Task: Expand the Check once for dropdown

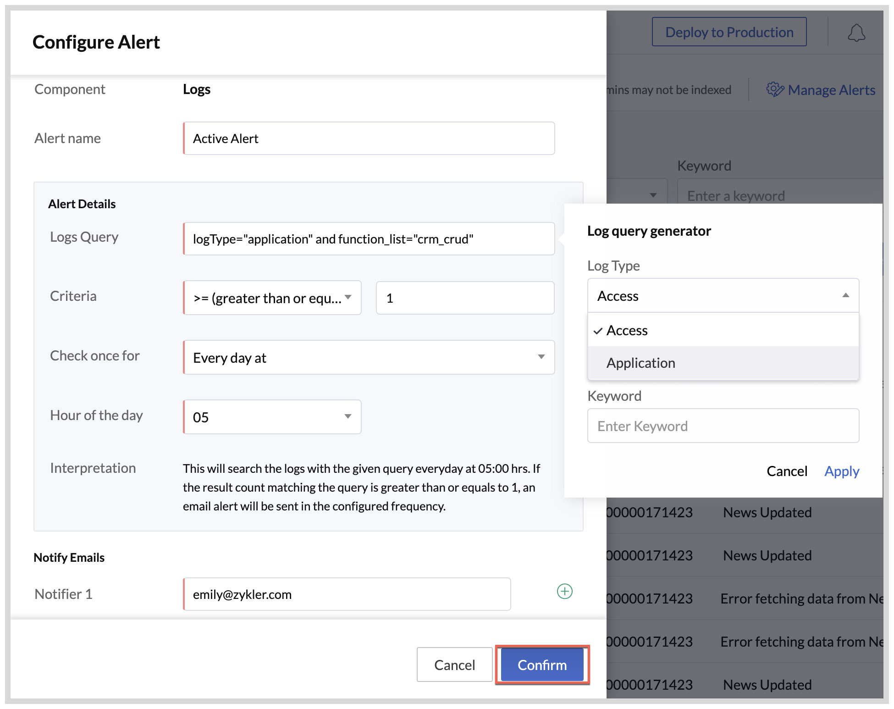Action: (x=369, y=357)
